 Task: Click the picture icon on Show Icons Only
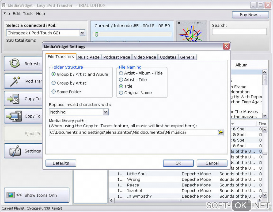(x=10, y=195)
